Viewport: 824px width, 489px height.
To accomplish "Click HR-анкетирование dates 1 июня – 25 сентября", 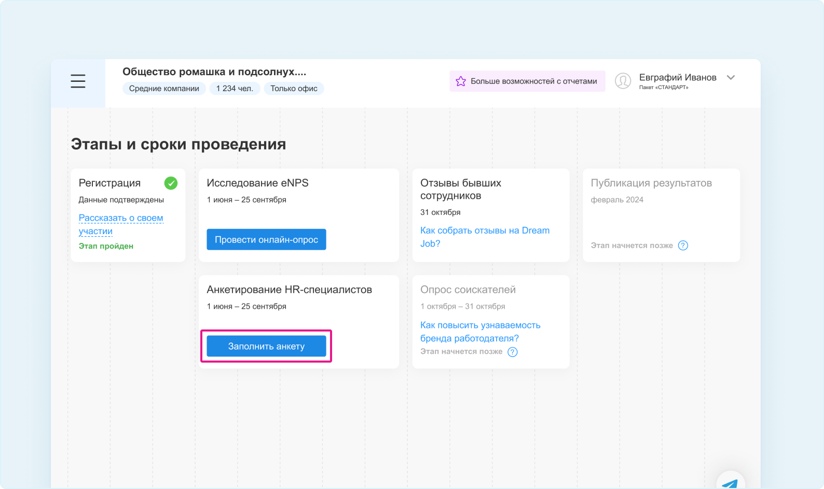I will (x=246, y=307).
